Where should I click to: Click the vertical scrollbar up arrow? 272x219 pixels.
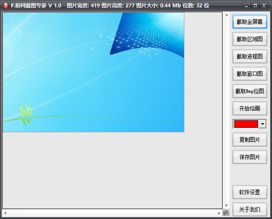pyautogui.click(x=226, y=15)
